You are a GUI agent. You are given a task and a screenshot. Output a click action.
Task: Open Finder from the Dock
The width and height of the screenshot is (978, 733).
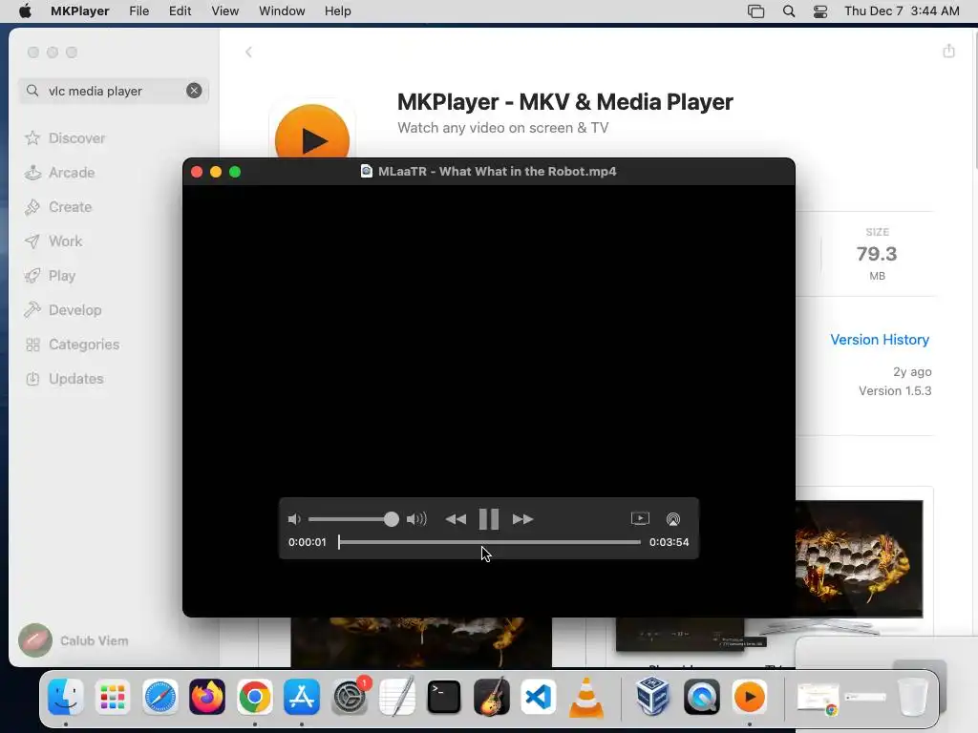[66, 697]
